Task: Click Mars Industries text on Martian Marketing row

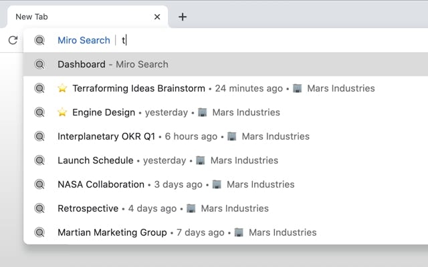Action: pos(283,232)
